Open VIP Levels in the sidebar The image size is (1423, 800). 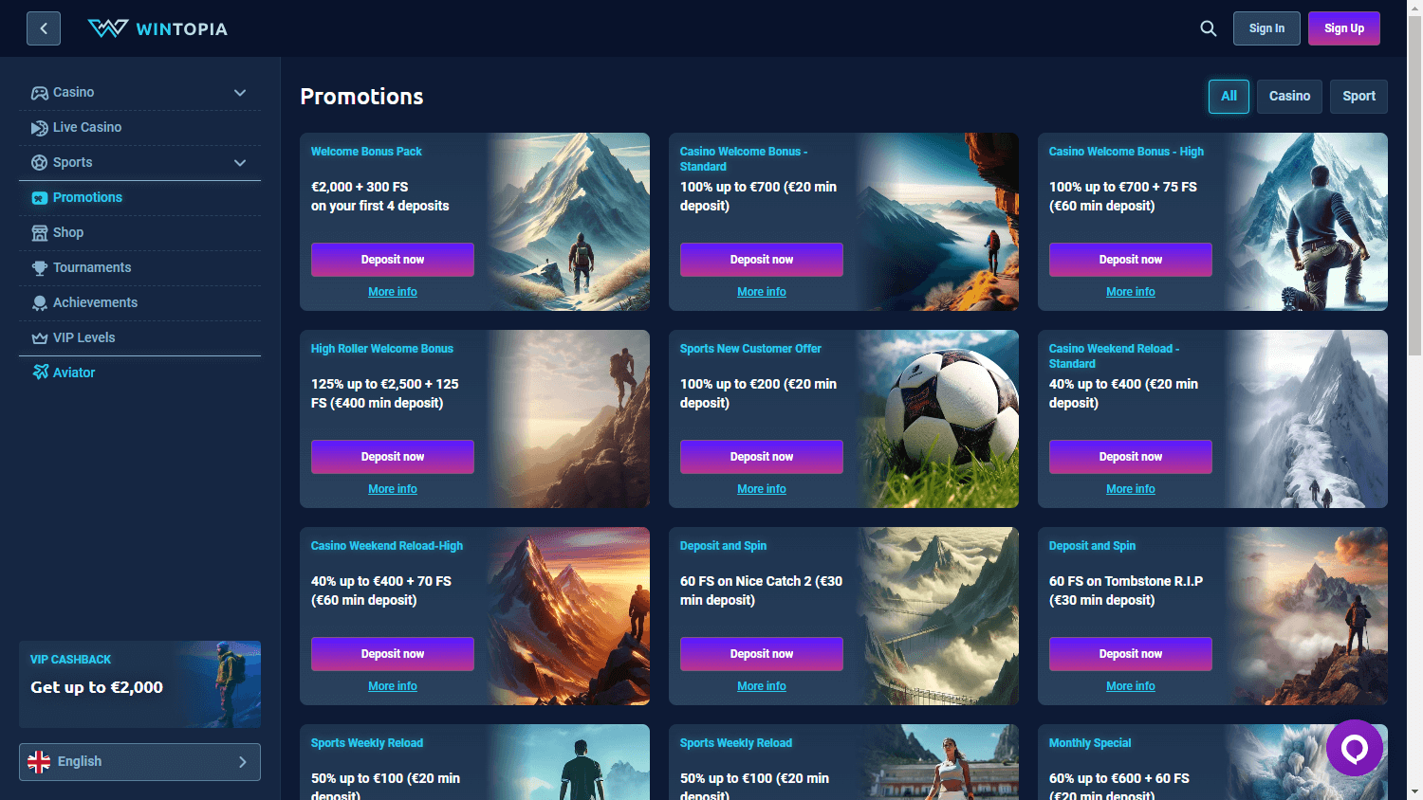click(139, 338)
